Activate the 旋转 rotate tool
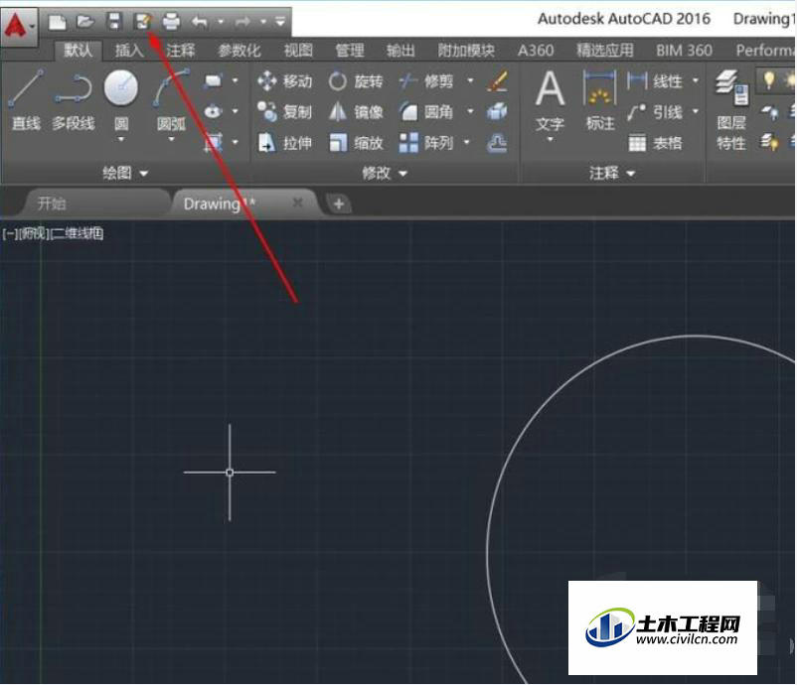The height and width of the screenshot is (685, 797). 356,80
